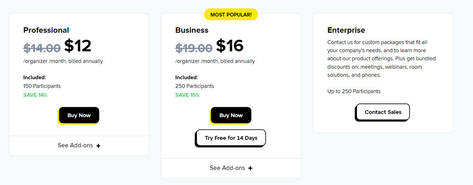Screen dimensions: 473x185
Task: Select the Enterprise plan heading
Action: coord(346,30)
